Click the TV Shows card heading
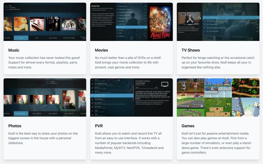This screenshot has height=164, width=263. point(191,50)
